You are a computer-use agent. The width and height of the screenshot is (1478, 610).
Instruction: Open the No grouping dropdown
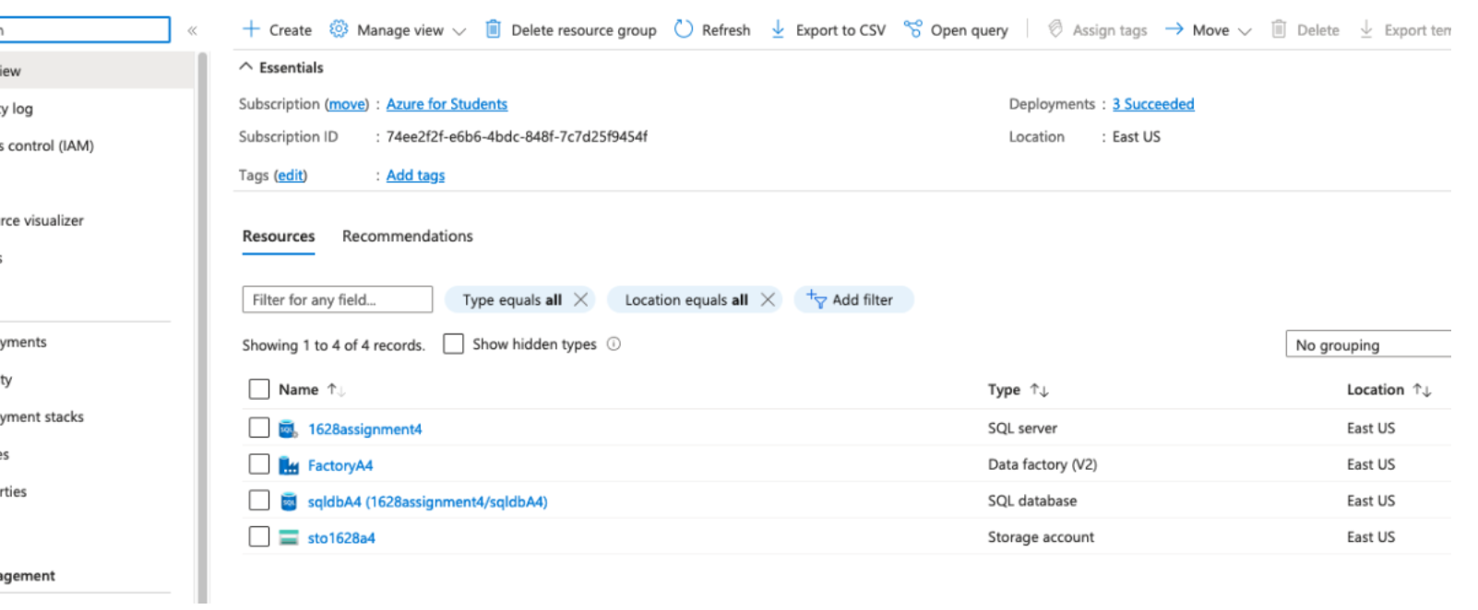click(x=1367, y=345)
